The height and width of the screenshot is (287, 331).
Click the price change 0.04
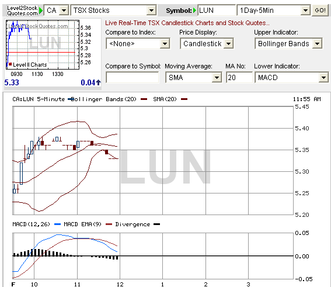click(x=88, y=82)
